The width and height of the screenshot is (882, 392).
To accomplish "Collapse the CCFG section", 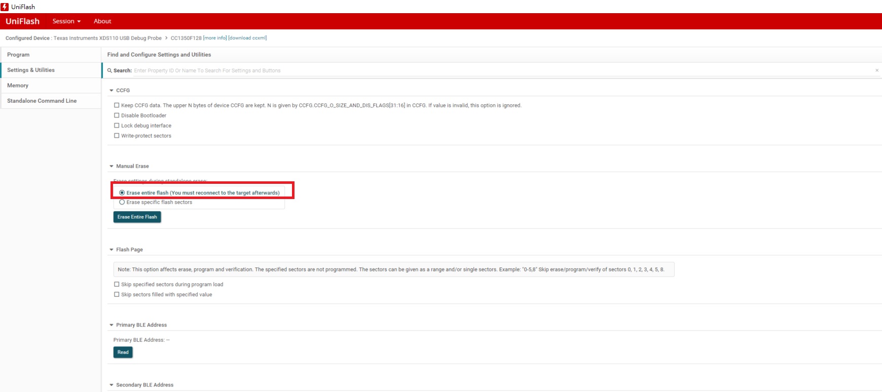I will pyautogui.click(x=112, y=90).
